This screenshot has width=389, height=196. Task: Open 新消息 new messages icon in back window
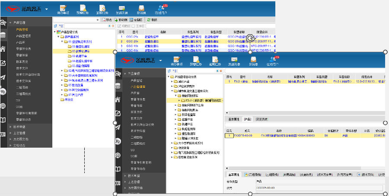point(141,9)
